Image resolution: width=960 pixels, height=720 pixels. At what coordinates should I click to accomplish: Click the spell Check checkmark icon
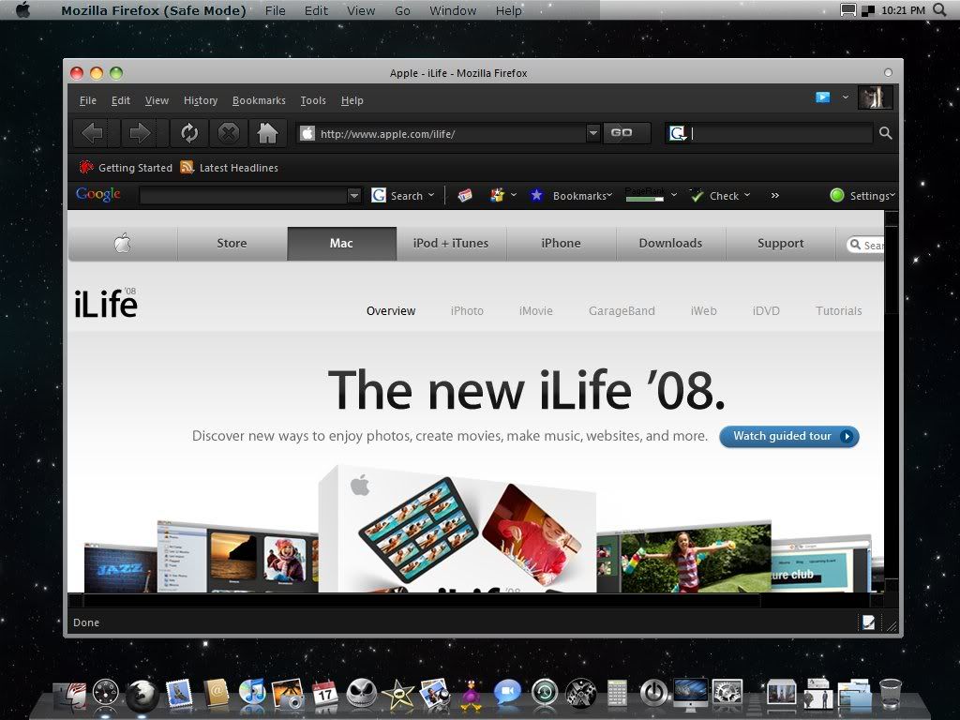tap(697, 195)
